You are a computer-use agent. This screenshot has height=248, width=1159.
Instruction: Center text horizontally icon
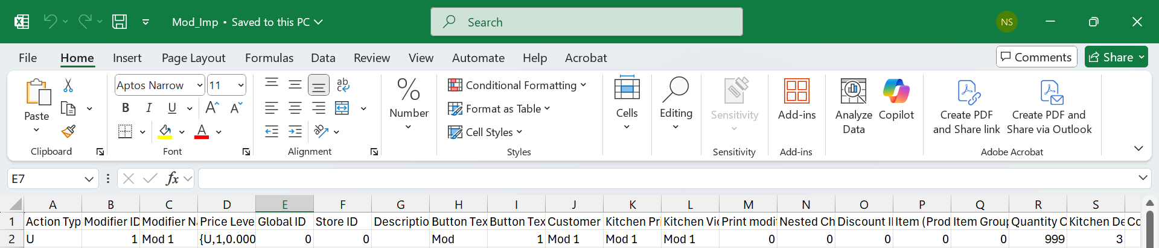[x=295, y=108]
